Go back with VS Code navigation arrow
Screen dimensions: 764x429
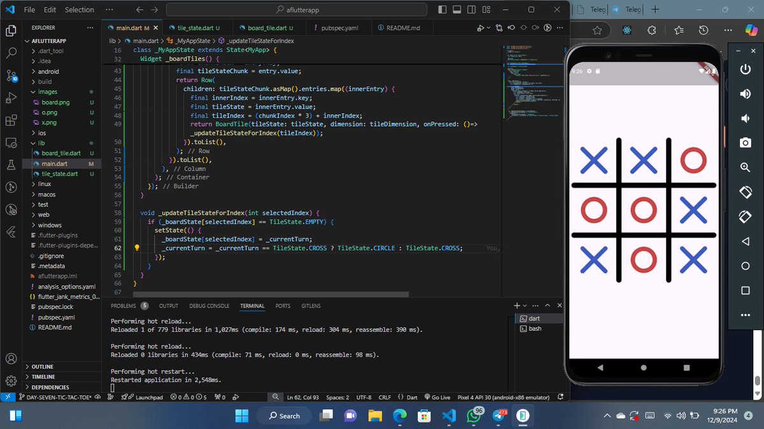(x=141, y=10)
